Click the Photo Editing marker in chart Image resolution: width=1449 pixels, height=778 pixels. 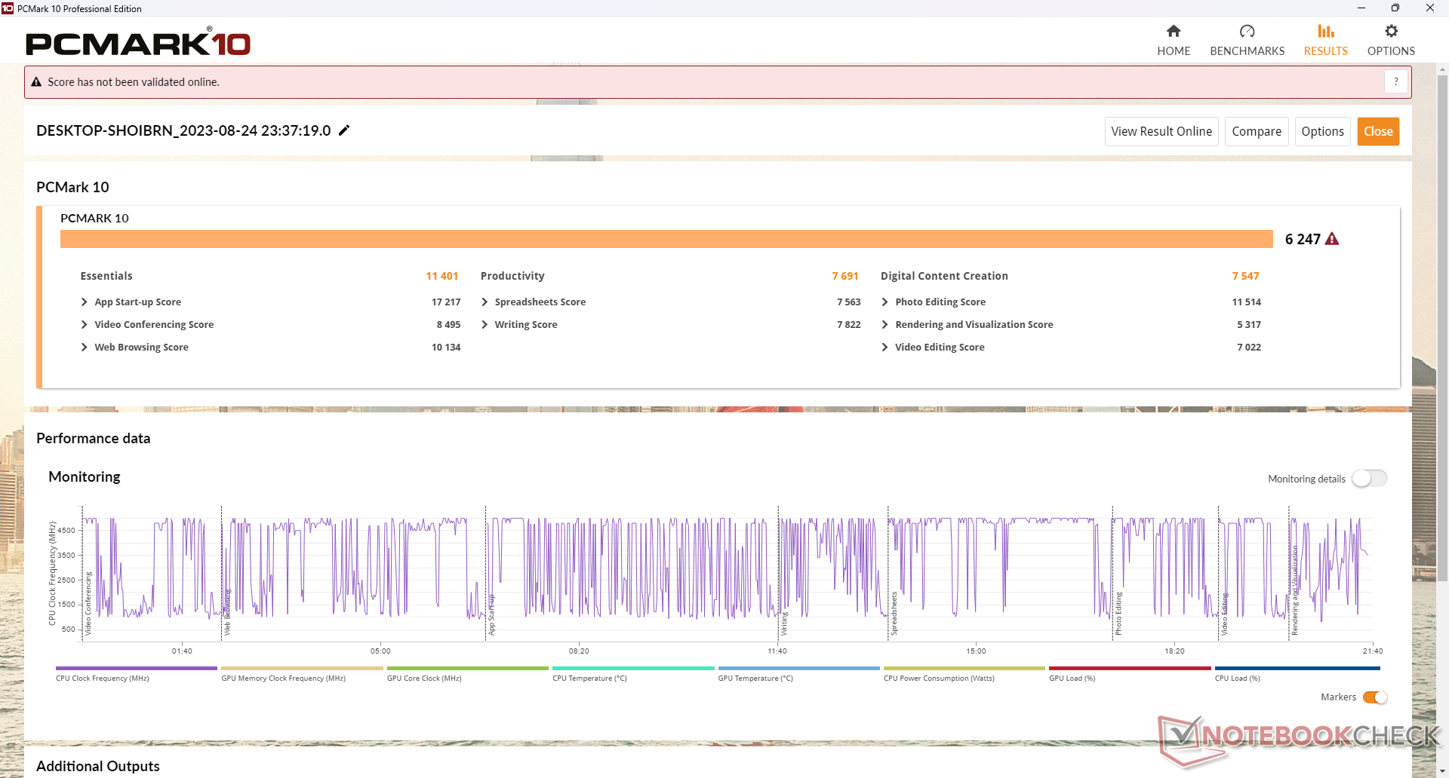pos(1118,613)
